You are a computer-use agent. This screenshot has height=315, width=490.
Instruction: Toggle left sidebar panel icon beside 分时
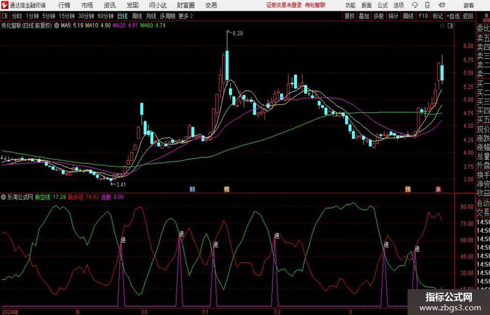pos(5,16)
